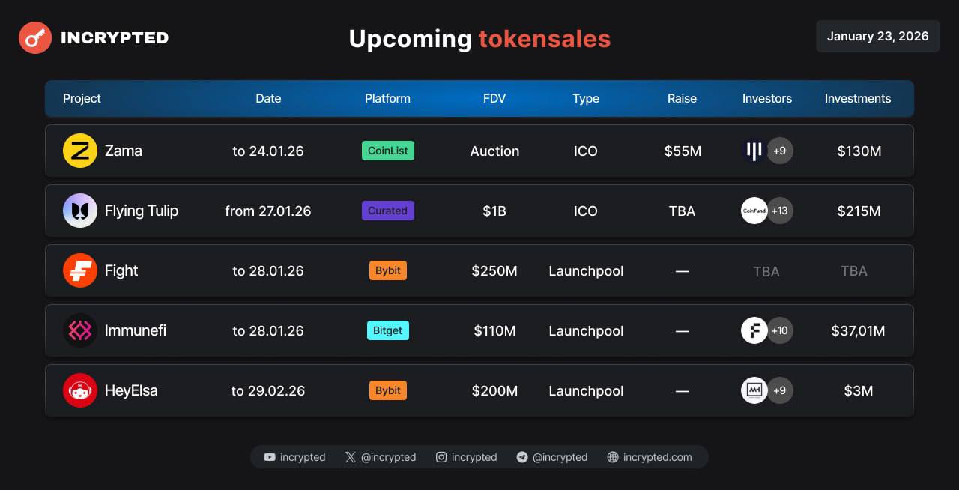Click the Immunefi project logo
Image resolution: width=959 pixels, height=490 pixels.
tap(80, 330)
